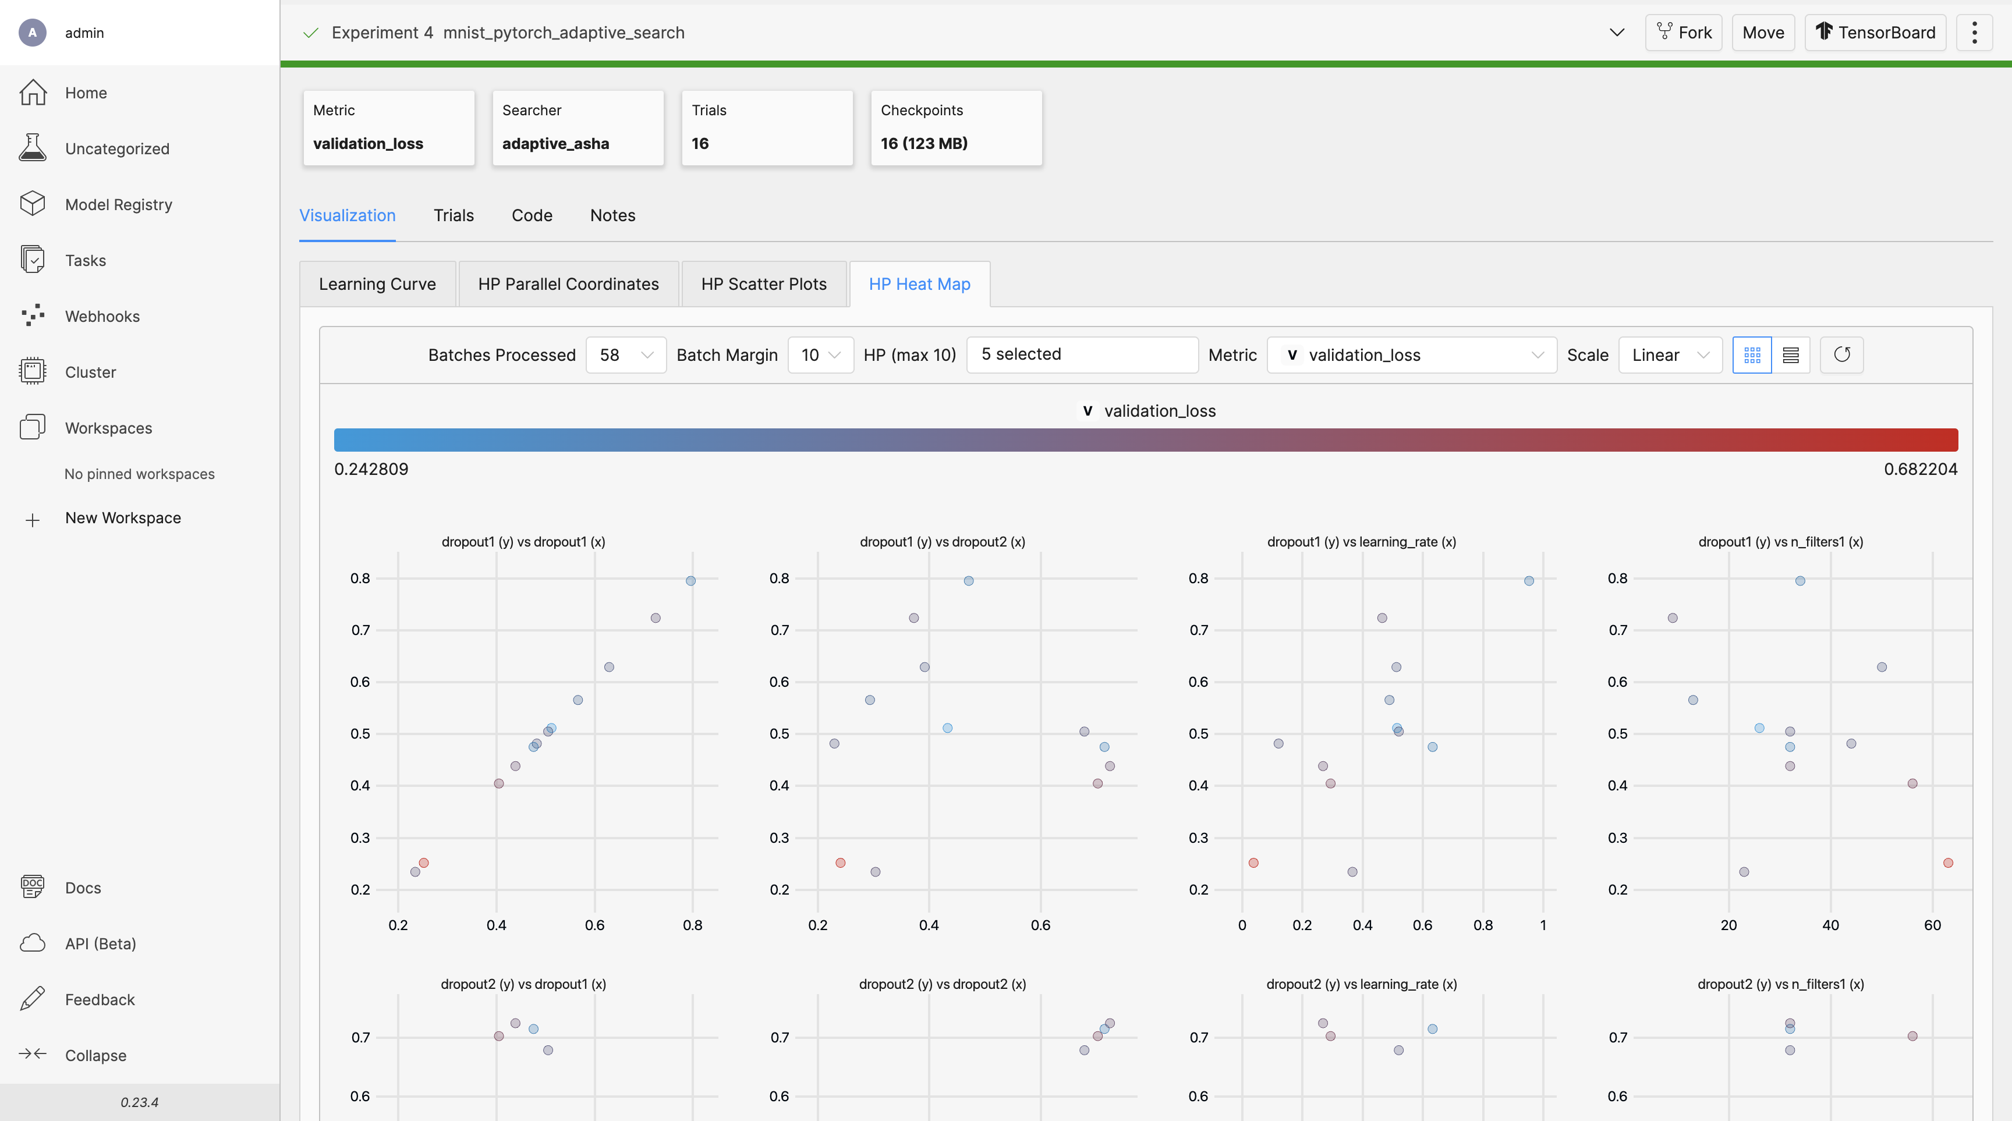
Task: Open the Batch Margin dropdown
Action: 820,354
